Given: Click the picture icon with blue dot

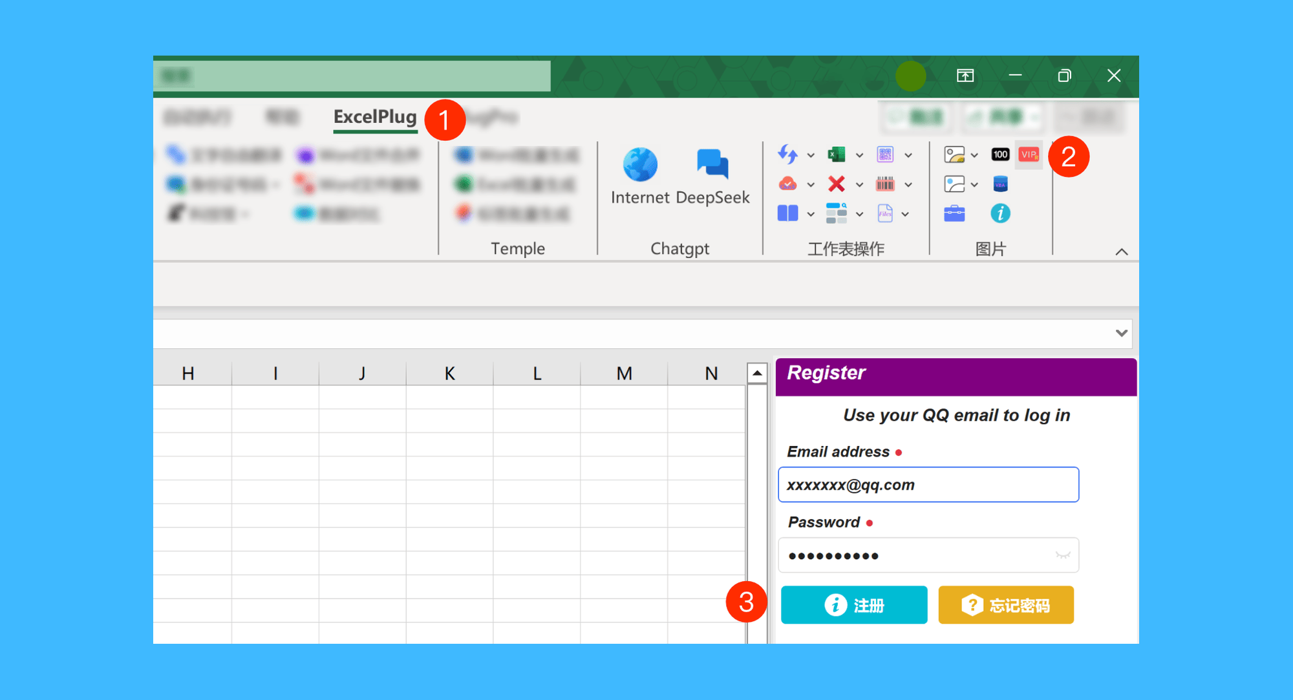Looking at the screenshot, I should [954, 184].
